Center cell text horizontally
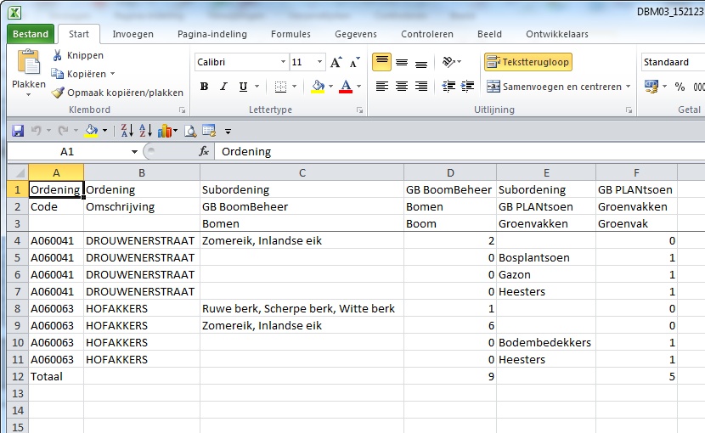The width and height of the screenshot is (705, 433). [x=402, y=87]
